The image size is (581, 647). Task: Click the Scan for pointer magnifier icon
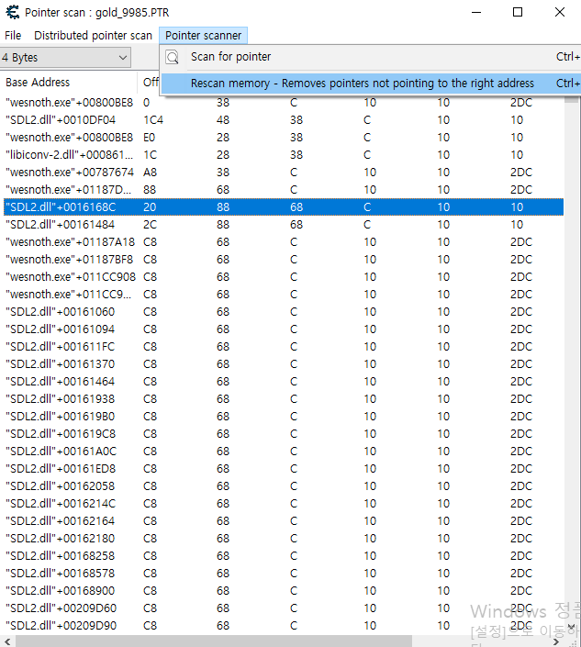click(172, 57)
